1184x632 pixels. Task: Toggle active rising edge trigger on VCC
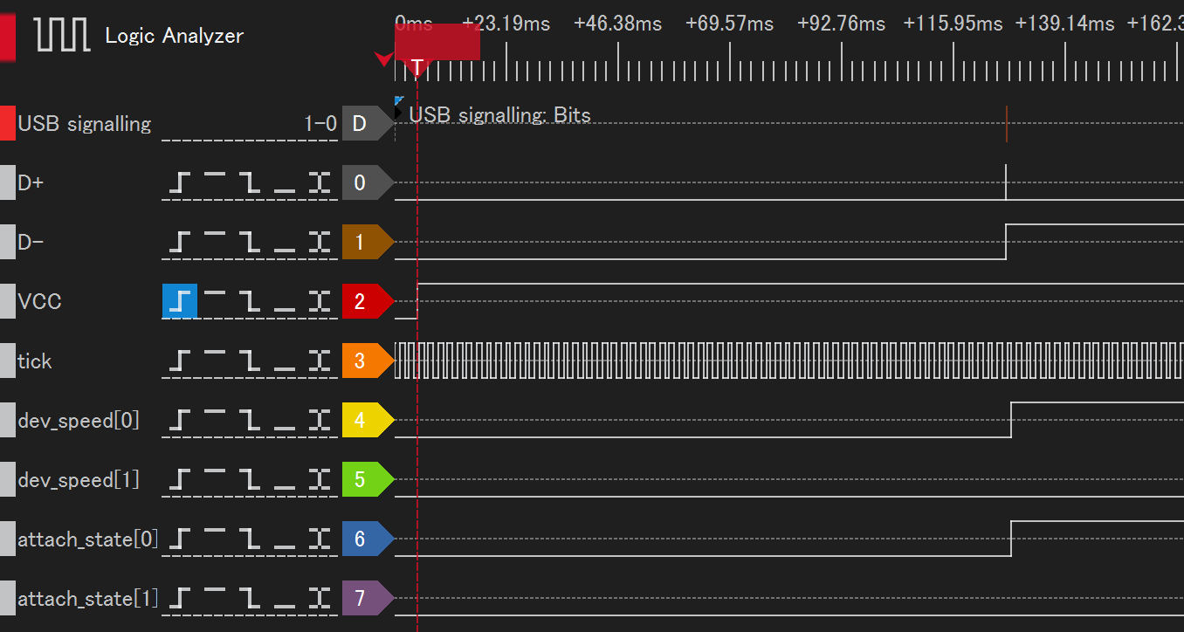180,301
